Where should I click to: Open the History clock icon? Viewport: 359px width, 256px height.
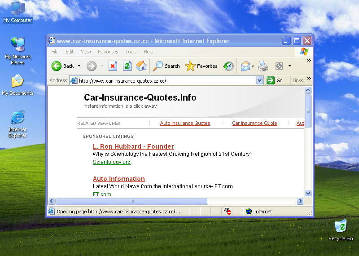pyautogui.click(x=228, y=66)
